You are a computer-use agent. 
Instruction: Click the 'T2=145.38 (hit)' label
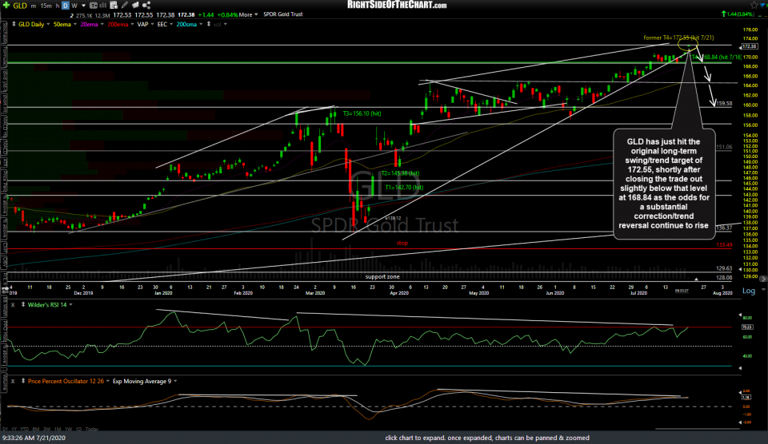(x=400, y=173)
